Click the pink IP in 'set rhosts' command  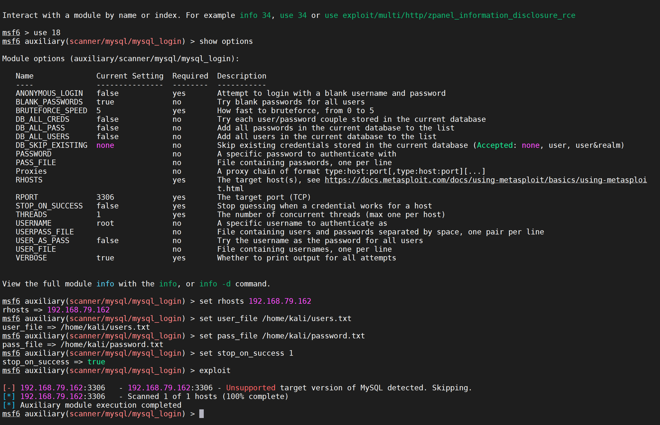tap(280, 301)
